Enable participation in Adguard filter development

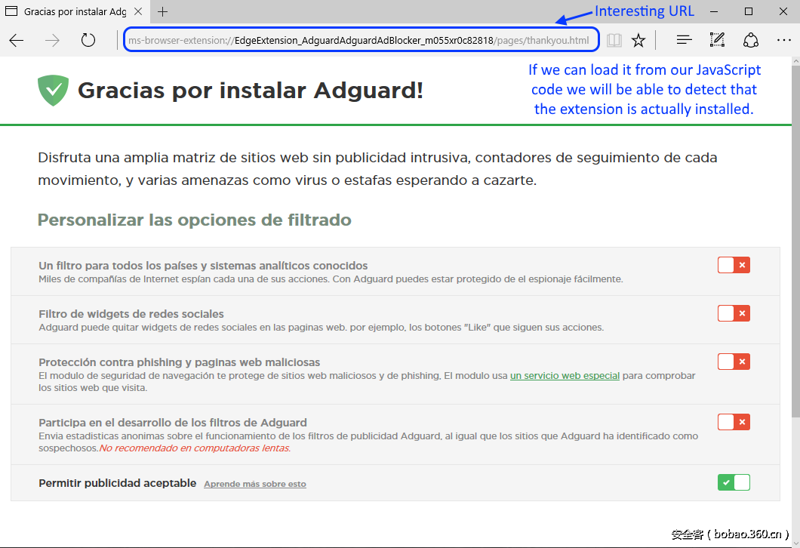click(734, 422)
